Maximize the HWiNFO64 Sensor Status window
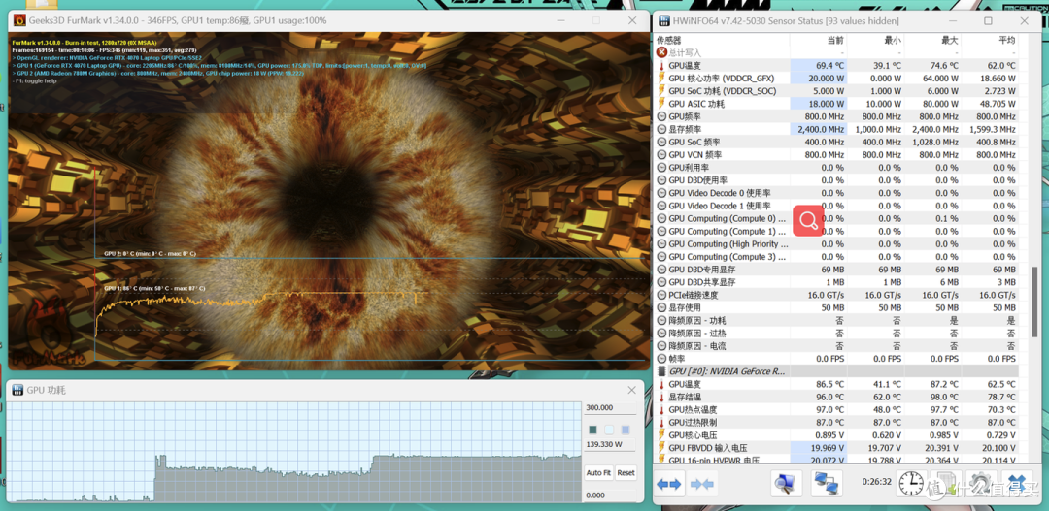 pyautogui.click(x=988, y=20)
